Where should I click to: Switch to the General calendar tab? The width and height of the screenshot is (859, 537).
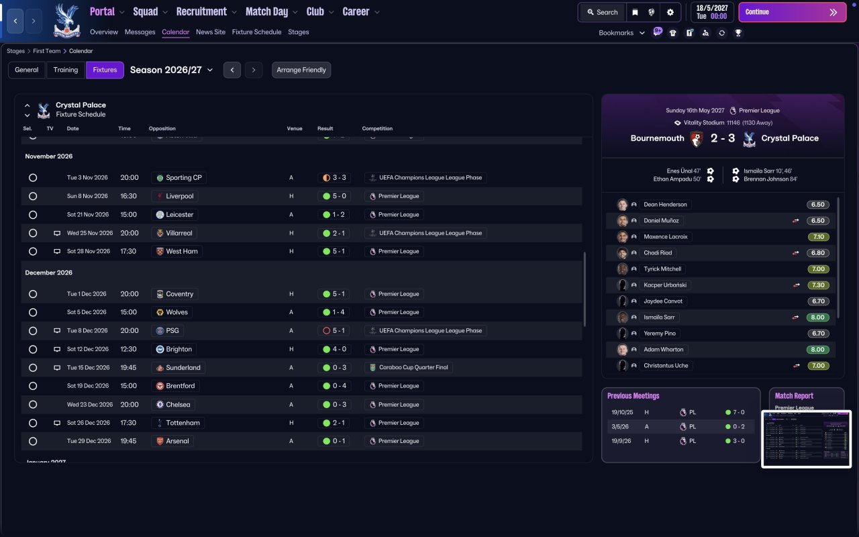click(x=27, y=70)
